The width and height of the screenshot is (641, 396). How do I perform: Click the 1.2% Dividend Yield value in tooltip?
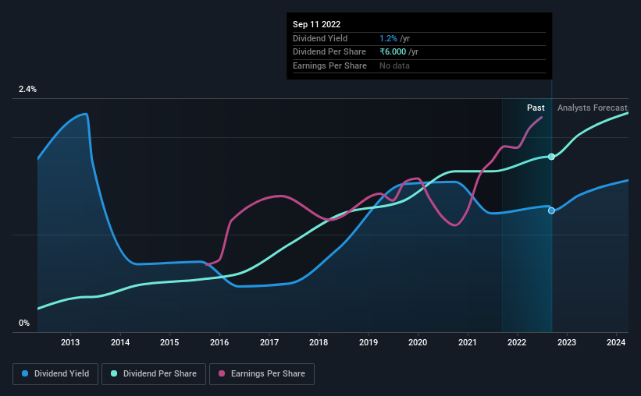click(388, 38)
